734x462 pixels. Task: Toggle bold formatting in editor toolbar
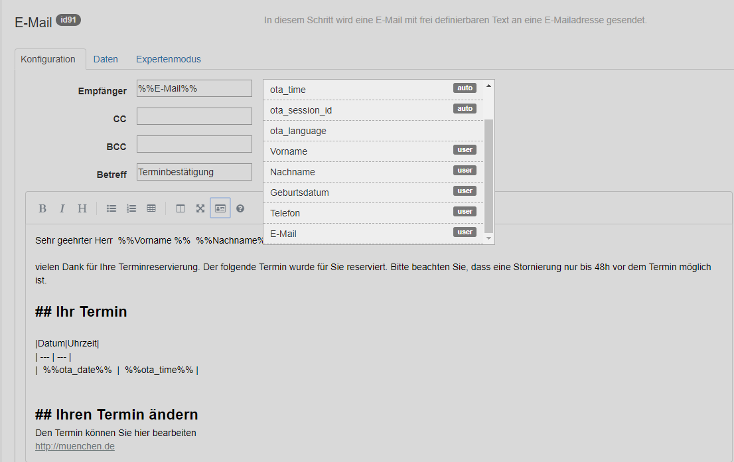tap(42, 208)
